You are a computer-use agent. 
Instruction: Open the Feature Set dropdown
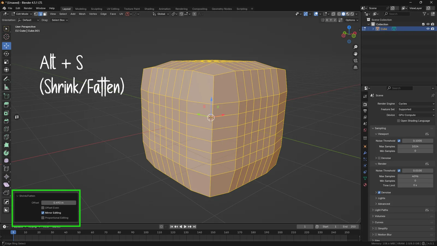(416, 109)
